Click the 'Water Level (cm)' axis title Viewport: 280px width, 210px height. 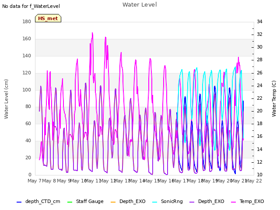6,99
